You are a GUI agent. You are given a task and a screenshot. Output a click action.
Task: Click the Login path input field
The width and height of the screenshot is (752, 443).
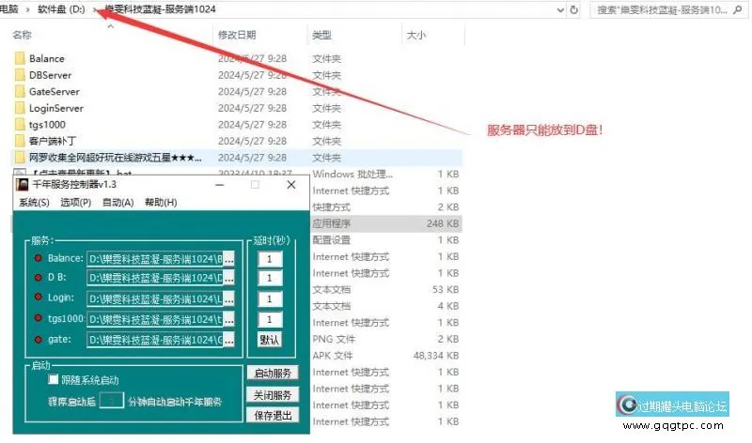[x=154, y=298]
